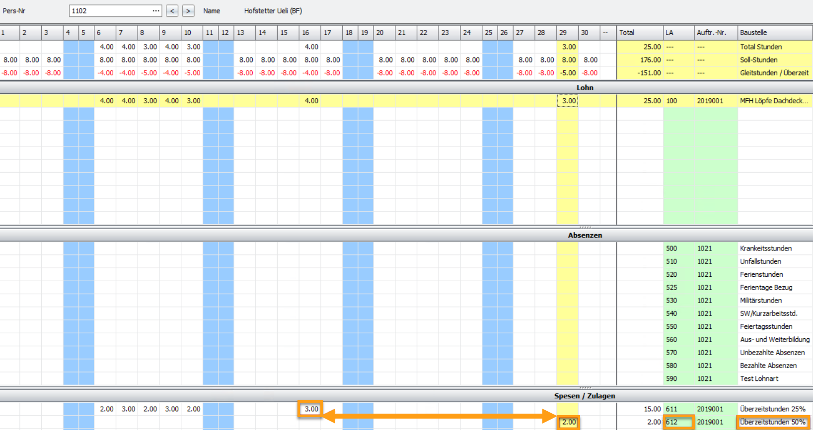Click the LA 612 cell for overtime 50%
Image resolution: width=813 pixels, height=430 pixels.
pyautogui.click(x=678, y=422)
